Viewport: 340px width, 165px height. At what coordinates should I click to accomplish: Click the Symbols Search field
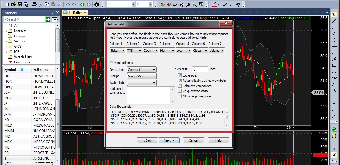24,19
